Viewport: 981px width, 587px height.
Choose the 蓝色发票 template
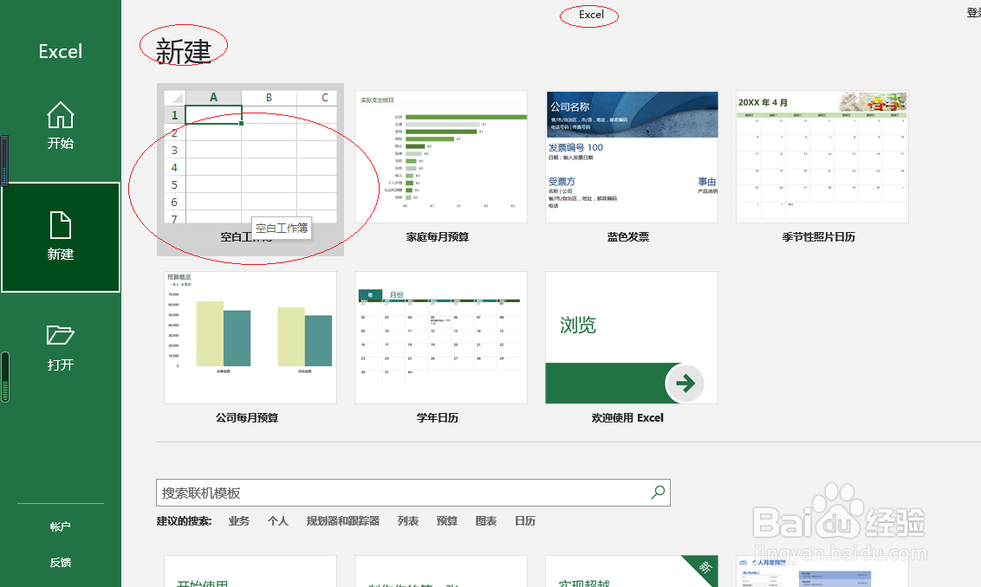tap(631, 157)
